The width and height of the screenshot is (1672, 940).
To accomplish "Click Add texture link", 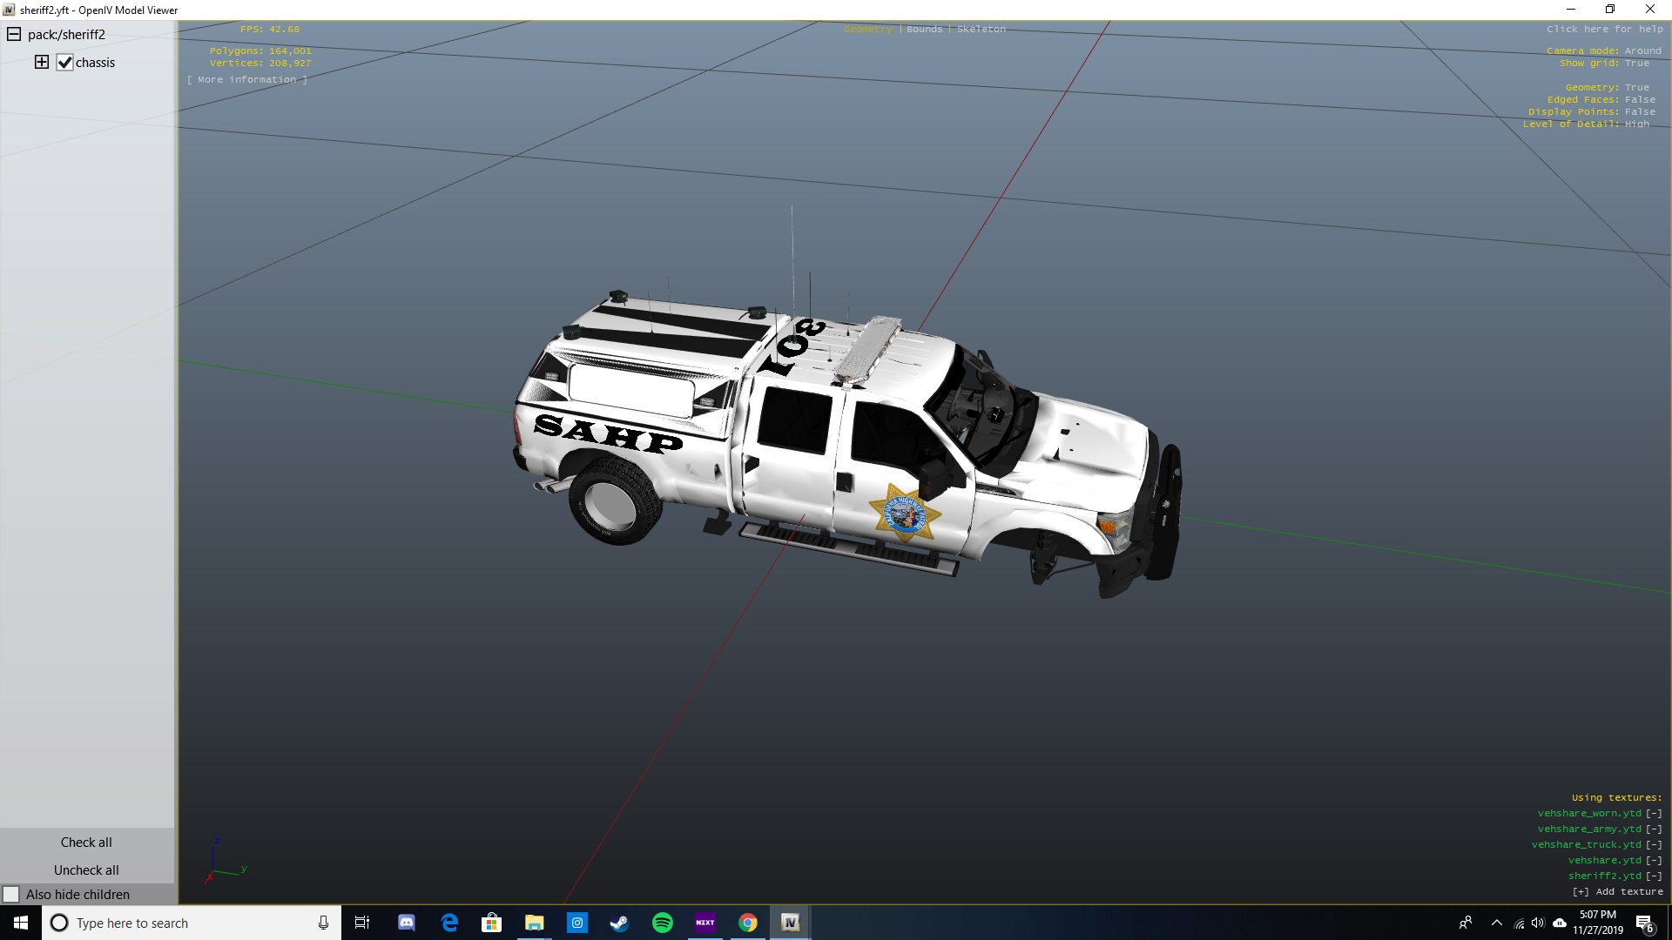I will [x=1617, y=891].
